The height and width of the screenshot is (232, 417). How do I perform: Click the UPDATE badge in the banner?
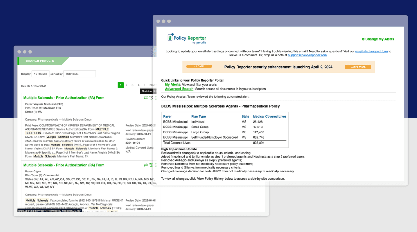click(199, 66)
